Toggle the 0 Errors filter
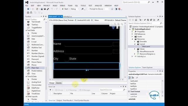This screenshot has width=188, height=106. [59, 90]
